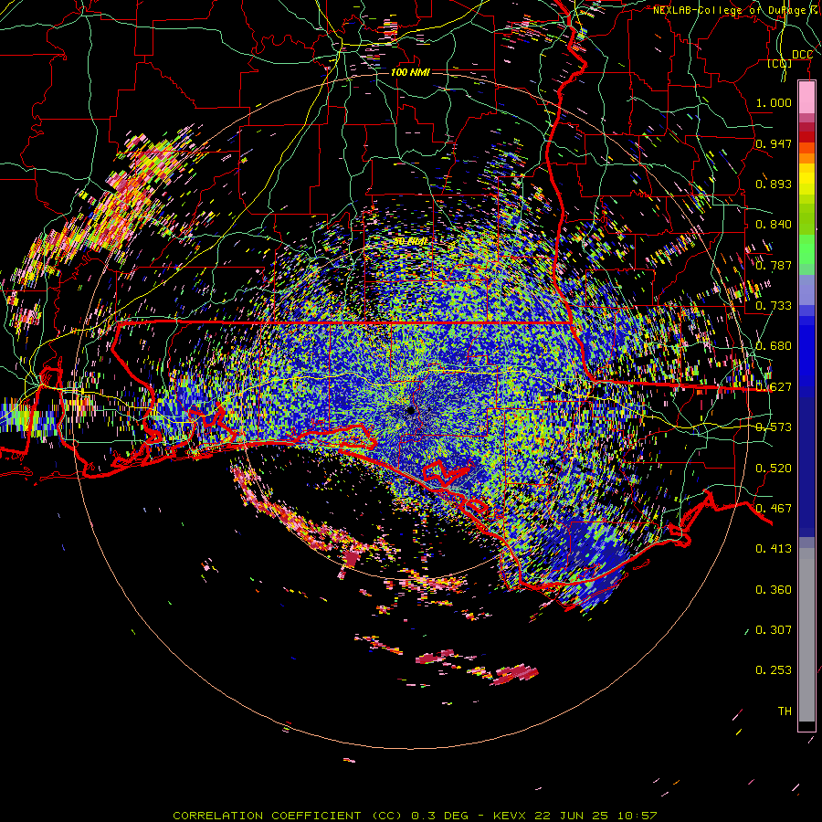This screenshot has height=822, width=822.
Task: Pick the pink segment of the color bar
Action: 806,98
